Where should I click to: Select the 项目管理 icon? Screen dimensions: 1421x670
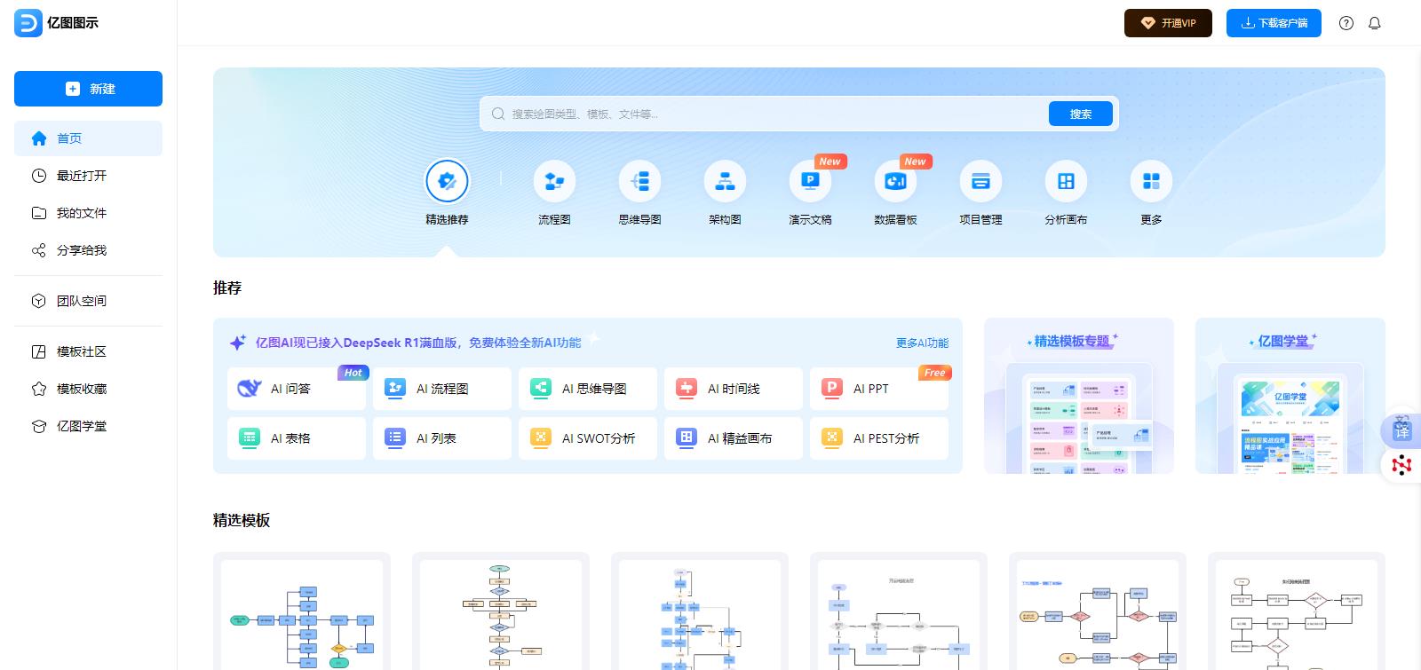pyautogui.click(x=980, y=181)
